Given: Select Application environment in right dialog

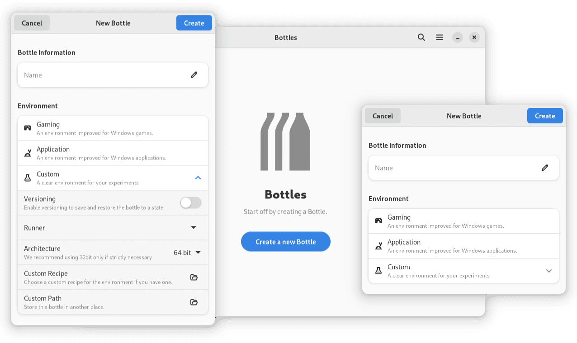Looking at the screenshot, I should [x=463, y=246].
